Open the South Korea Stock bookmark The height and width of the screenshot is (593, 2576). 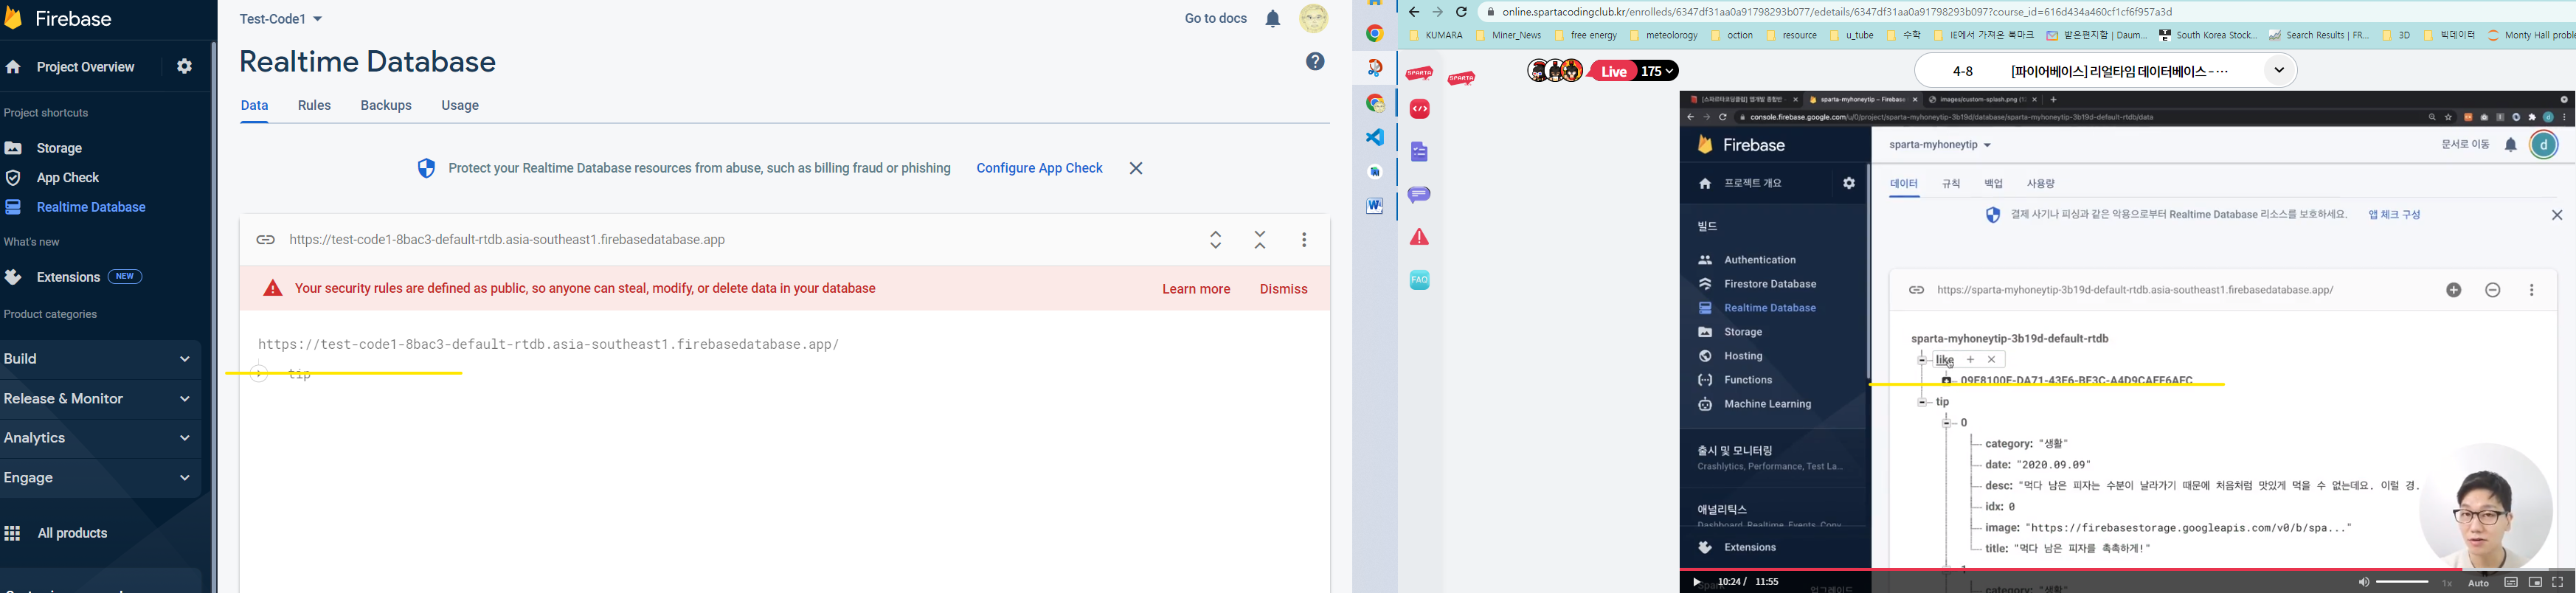click(x=2207, y=36)
